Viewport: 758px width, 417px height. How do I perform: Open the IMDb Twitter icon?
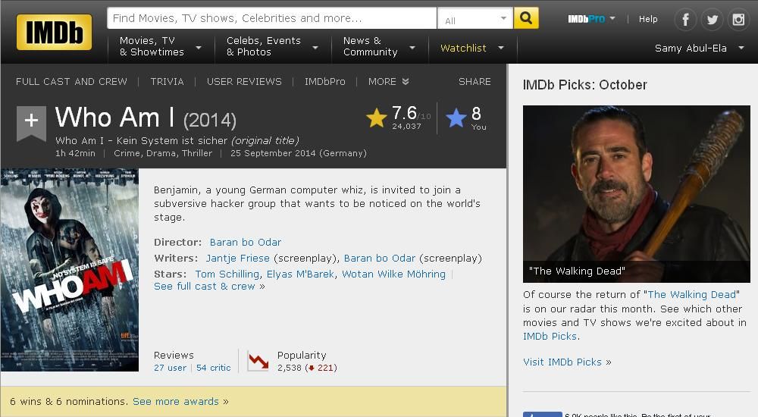tap(712, 20)
